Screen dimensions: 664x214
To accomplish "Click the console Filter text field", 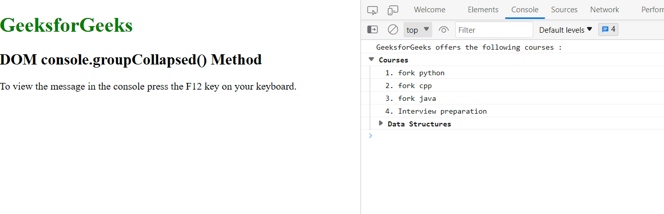I will click(x=494, y=30).
